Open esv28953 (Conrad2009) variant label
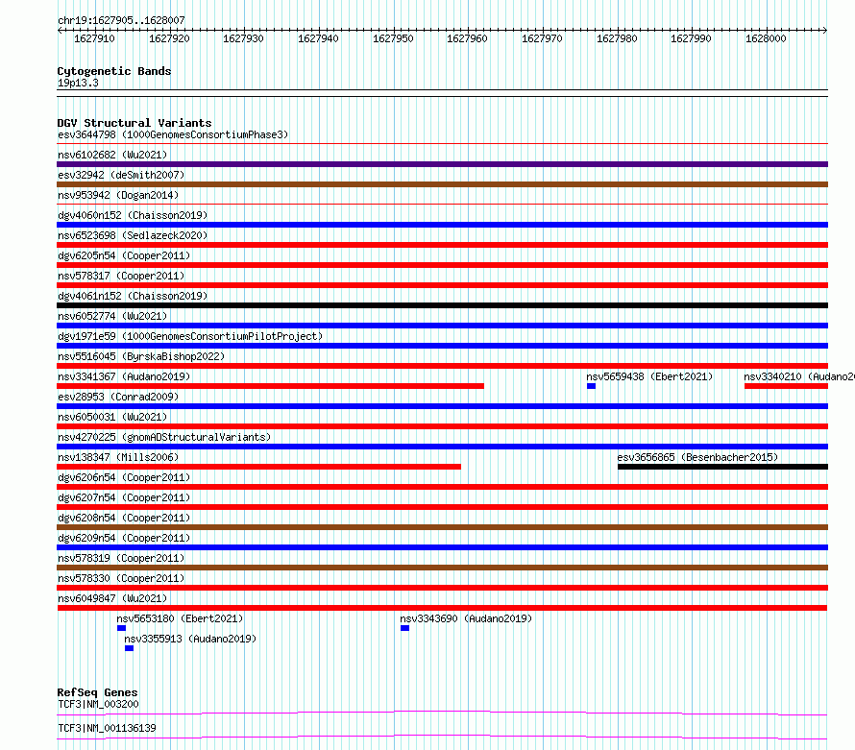This screenshot has height=750, width=855. click(x=118, y=397)
